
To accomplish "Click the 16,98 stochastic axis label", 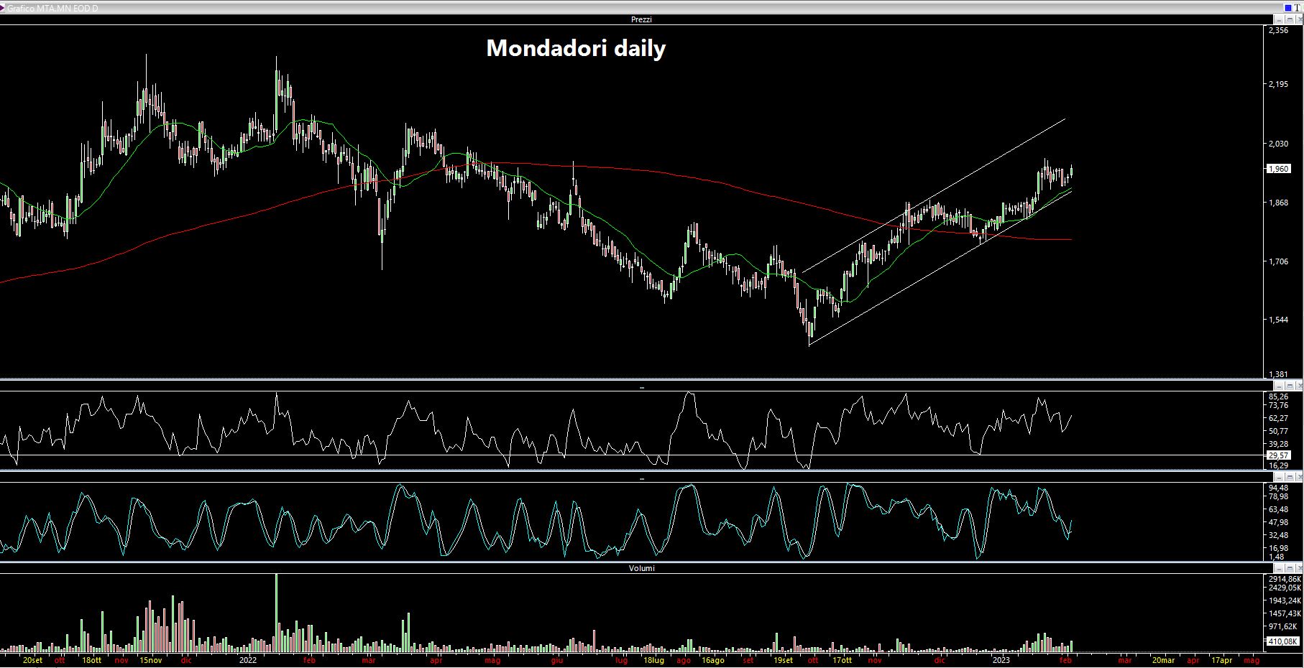I will (1279, 547).
